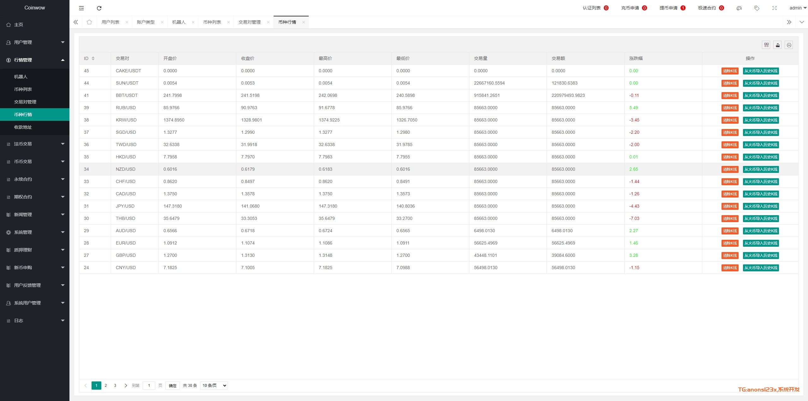Import Huobi K-line for NZD/USD

(x=761, y=169)
